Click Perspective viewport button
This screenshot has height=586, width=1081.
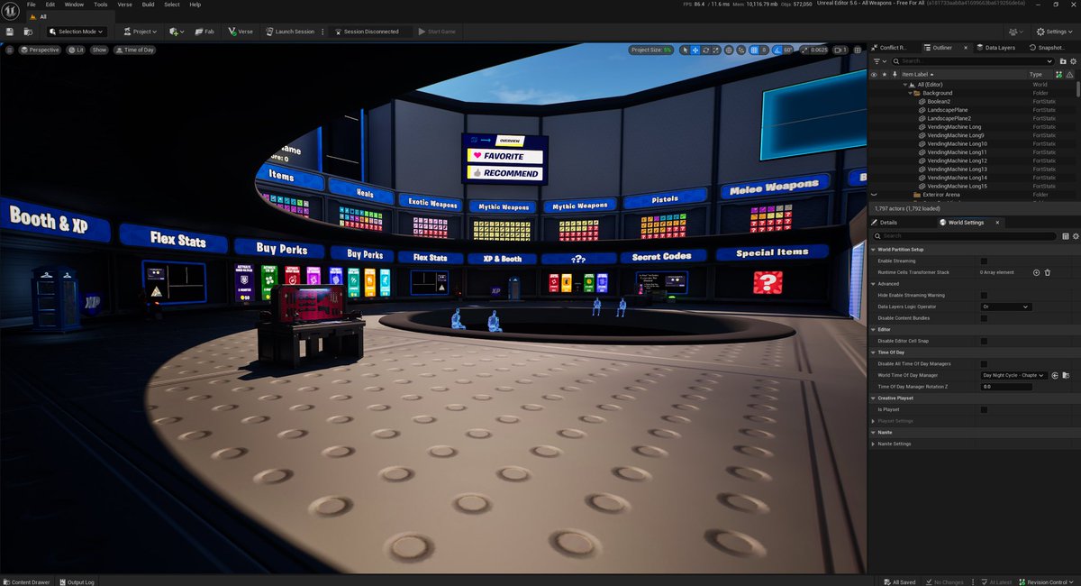click(41, 50)
